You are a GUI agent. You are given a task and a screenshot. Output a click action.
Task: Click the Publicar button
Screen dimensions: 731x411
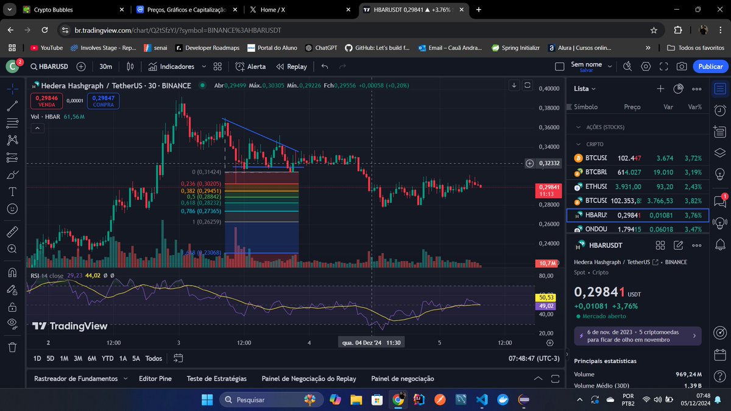[x=710, y=66]
